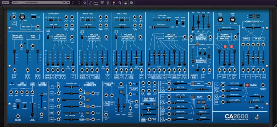Click the Voltage Controlled Amplifier output jack

tap(235, 37)
